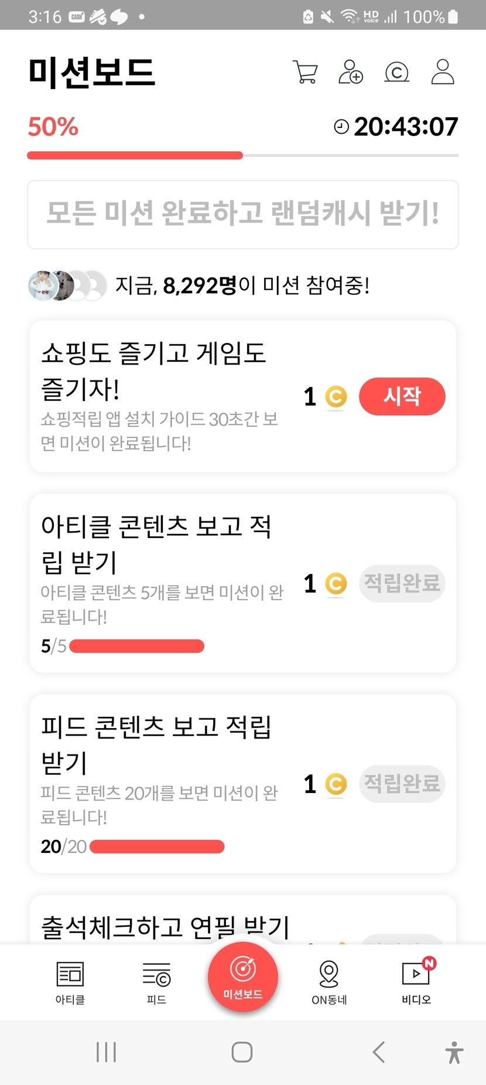Tap the 모든 미션 완료하고 랜덤캐시 받기 banner

tap(243, 215)
